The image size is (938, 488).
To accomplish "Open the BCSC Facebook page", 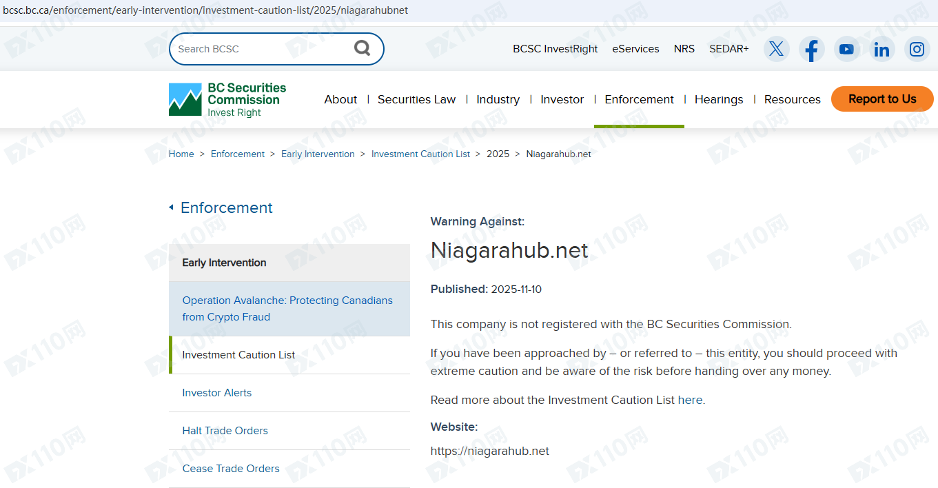I will pos(811,49).
